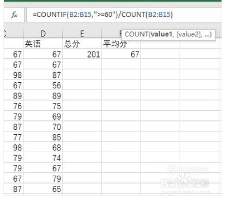Select the 英语 header cell

coord(43,44)
